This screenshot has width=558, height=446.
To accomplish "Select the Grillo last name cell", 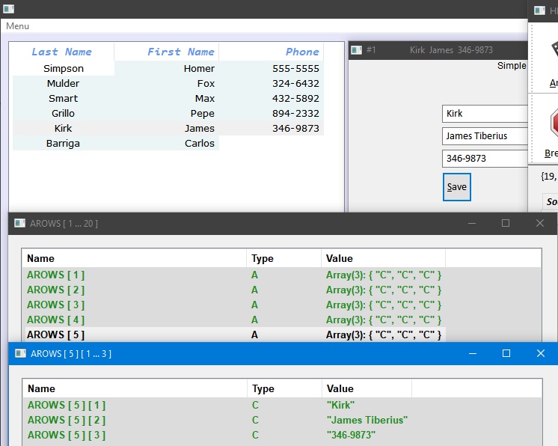I will coord(64,113).
